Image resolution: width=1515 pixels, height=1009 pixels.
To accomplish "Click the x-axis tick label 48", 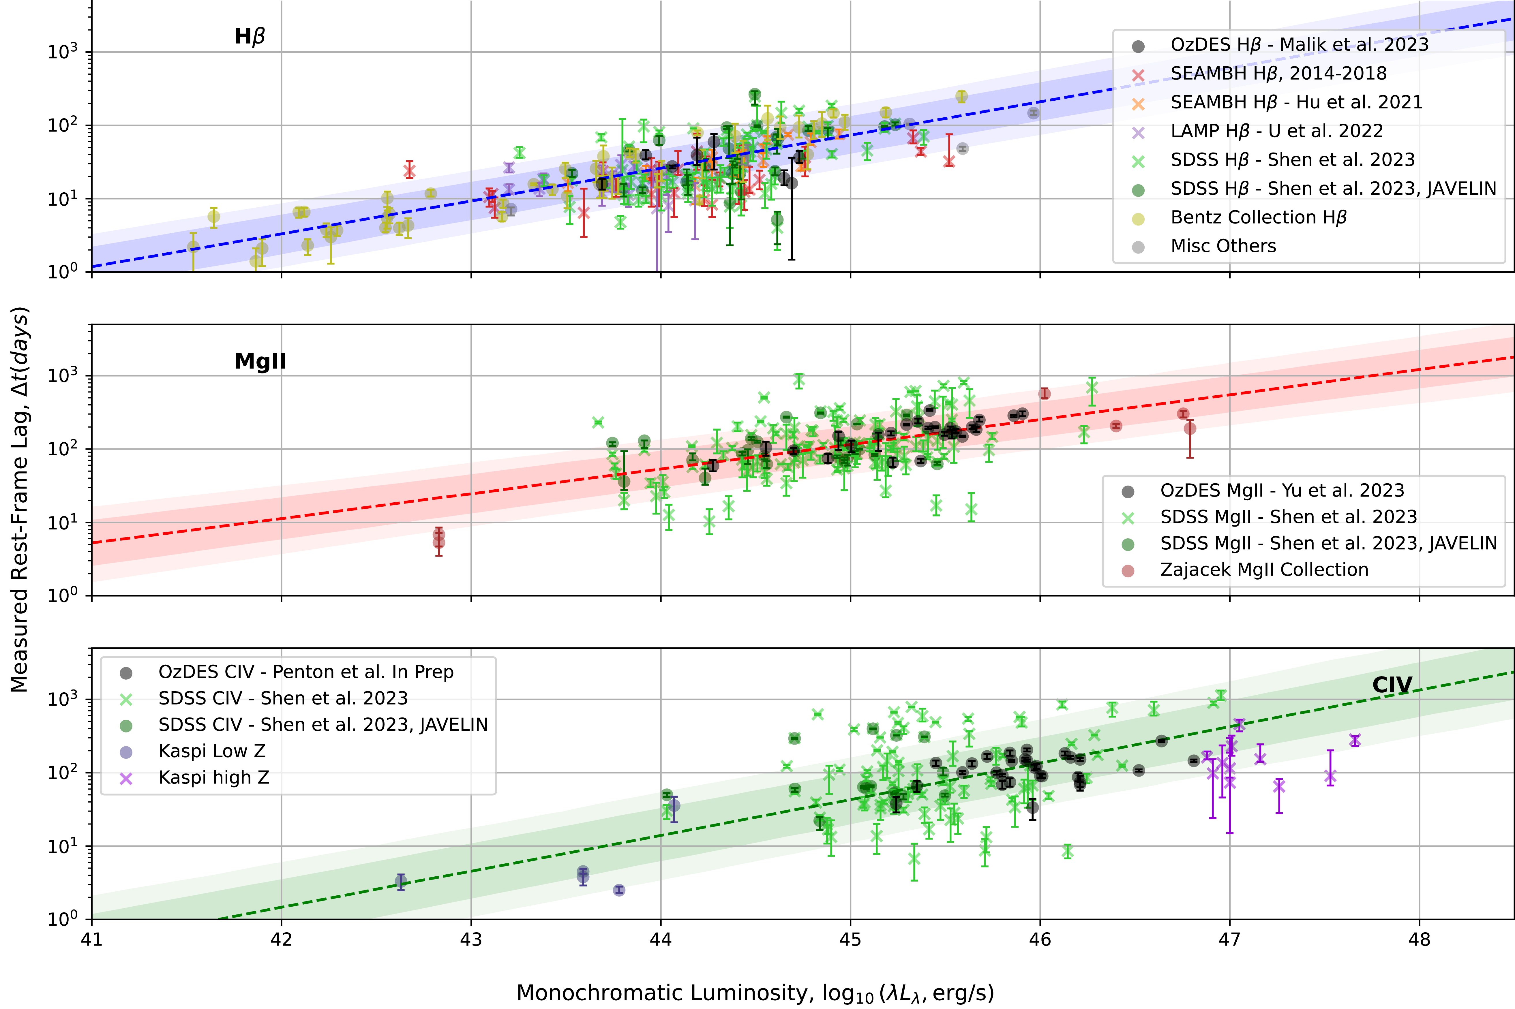I will [x=1419, y=940].
